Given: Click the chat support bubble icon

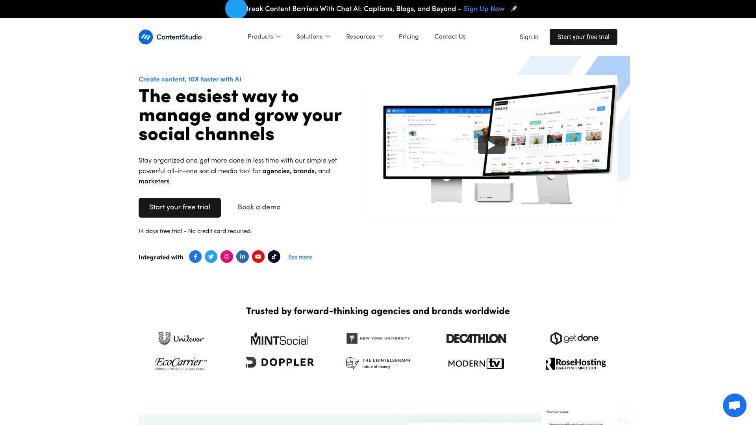Looking at the screenshot, I should [734, 405].
